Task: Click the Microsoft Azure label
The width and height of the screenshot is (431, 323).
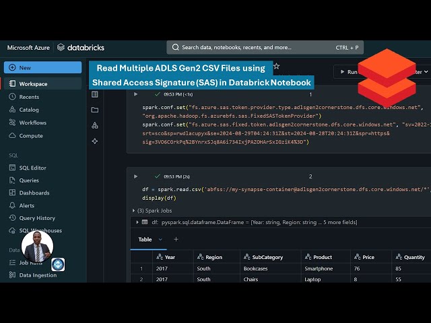Action: pos(28,48)
